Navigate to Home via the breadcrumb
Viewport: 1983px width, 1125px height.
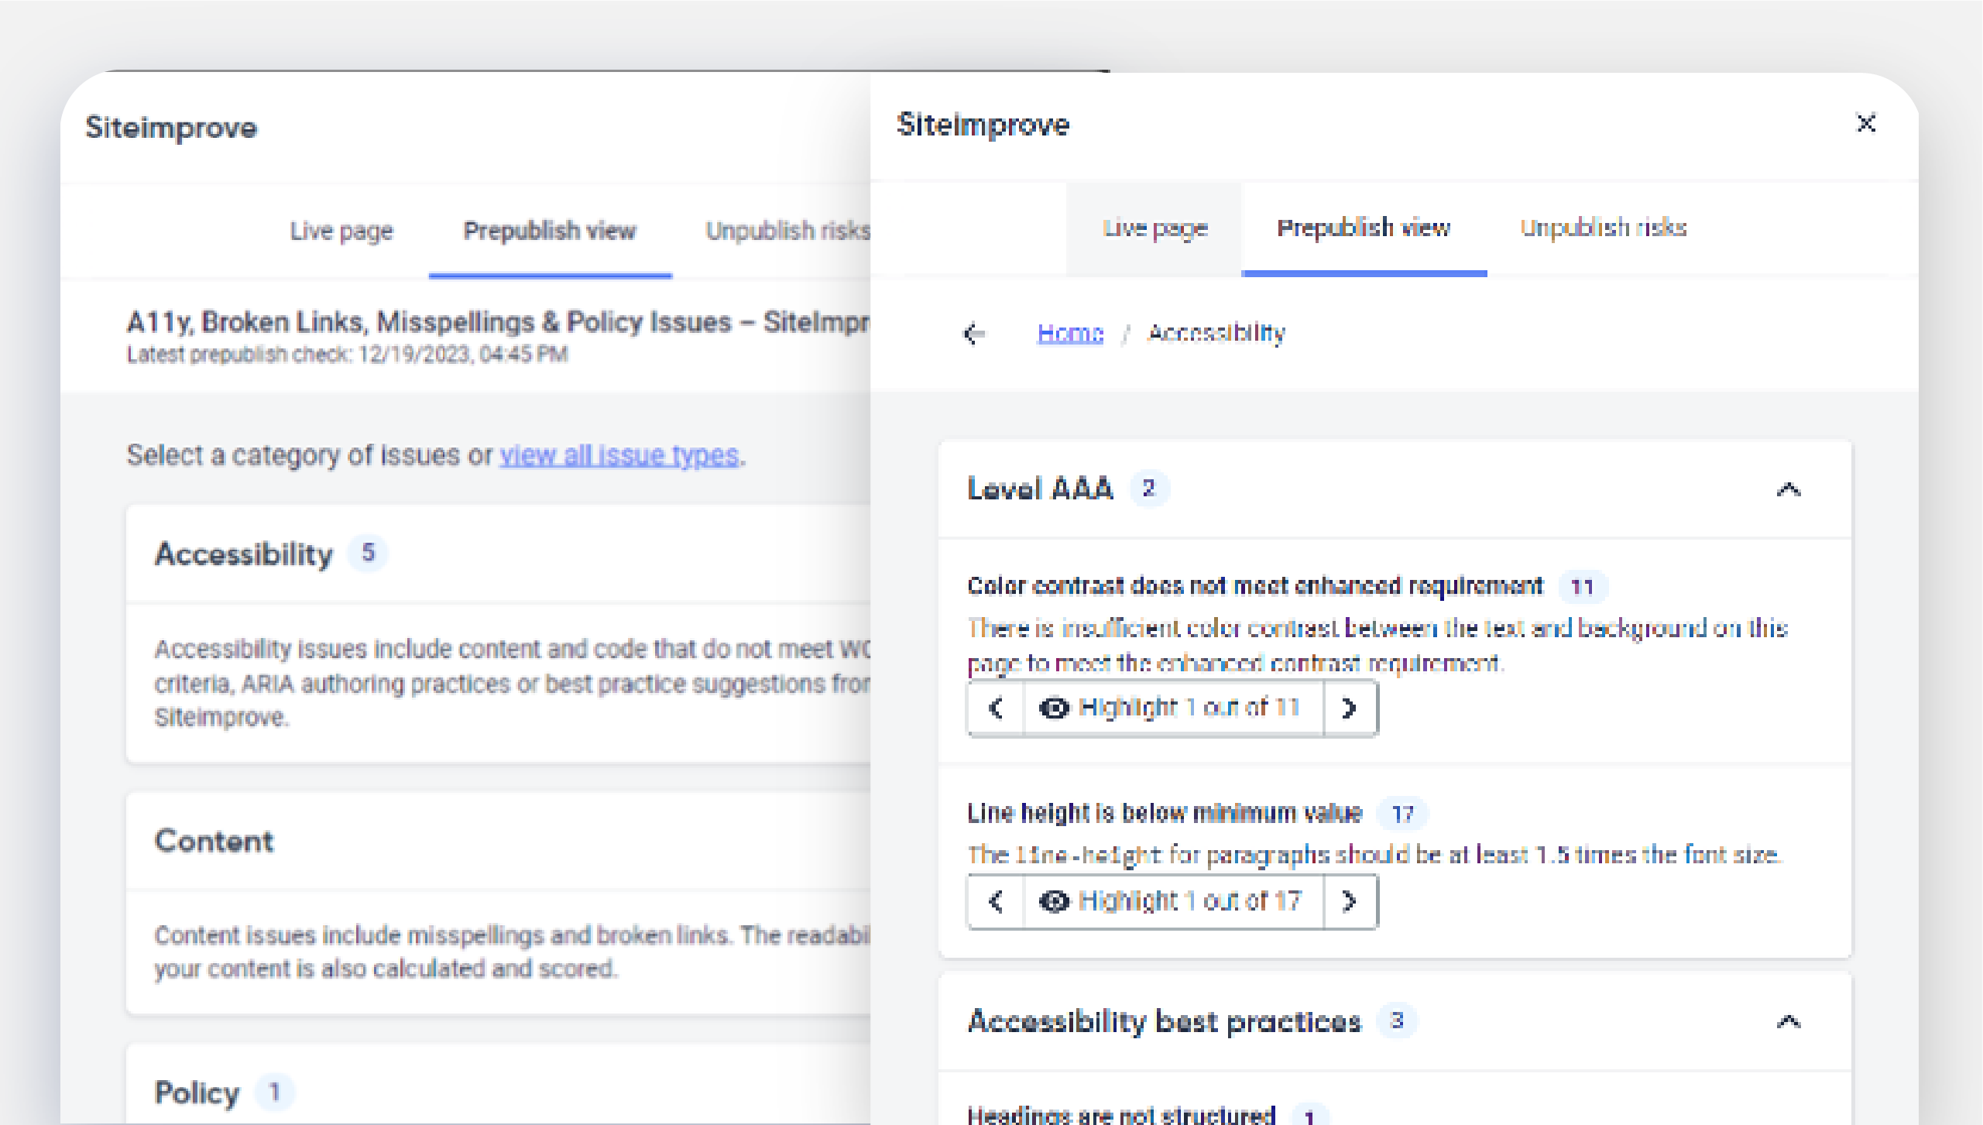click(1069, 332)
